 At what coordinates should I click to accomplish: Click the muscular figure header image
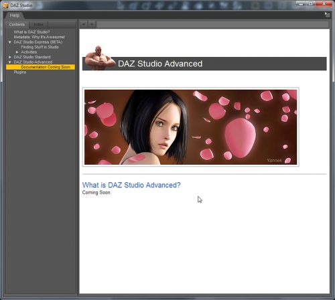pos(100,58)
